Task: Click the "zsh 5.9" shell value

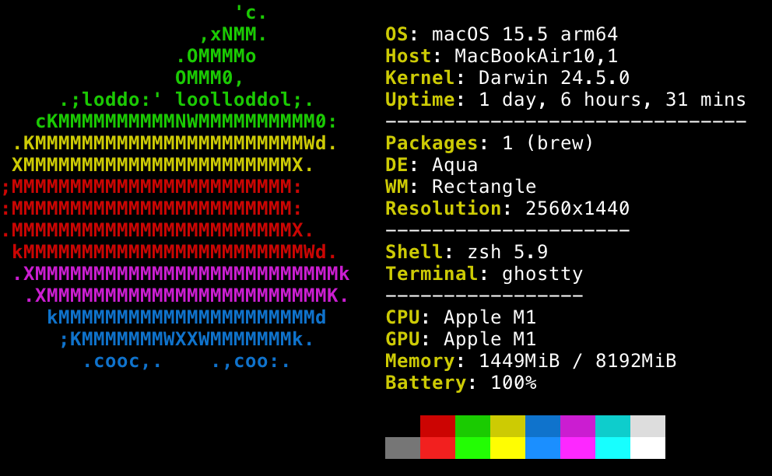Action: pyautogui.click(x=507, y=251)
